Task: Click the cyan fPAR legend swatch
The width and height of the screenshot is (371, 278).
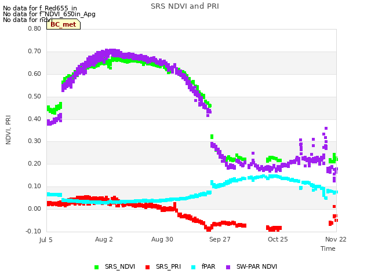Action: pos(193,267)
